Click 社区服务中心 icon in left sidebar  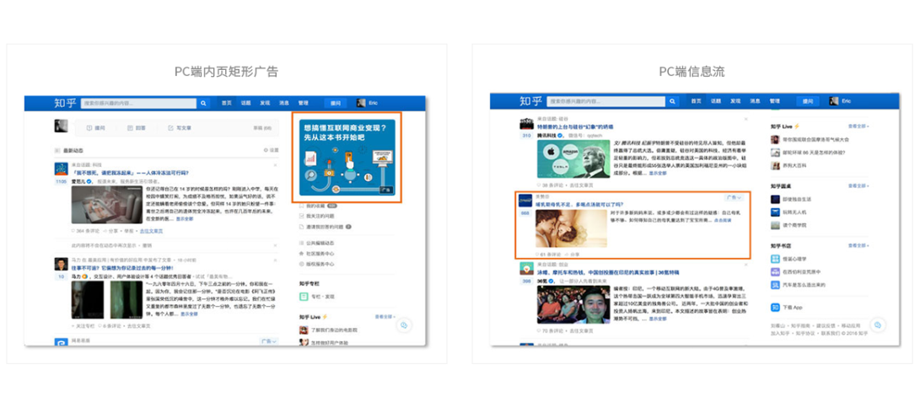pos(302,253)
